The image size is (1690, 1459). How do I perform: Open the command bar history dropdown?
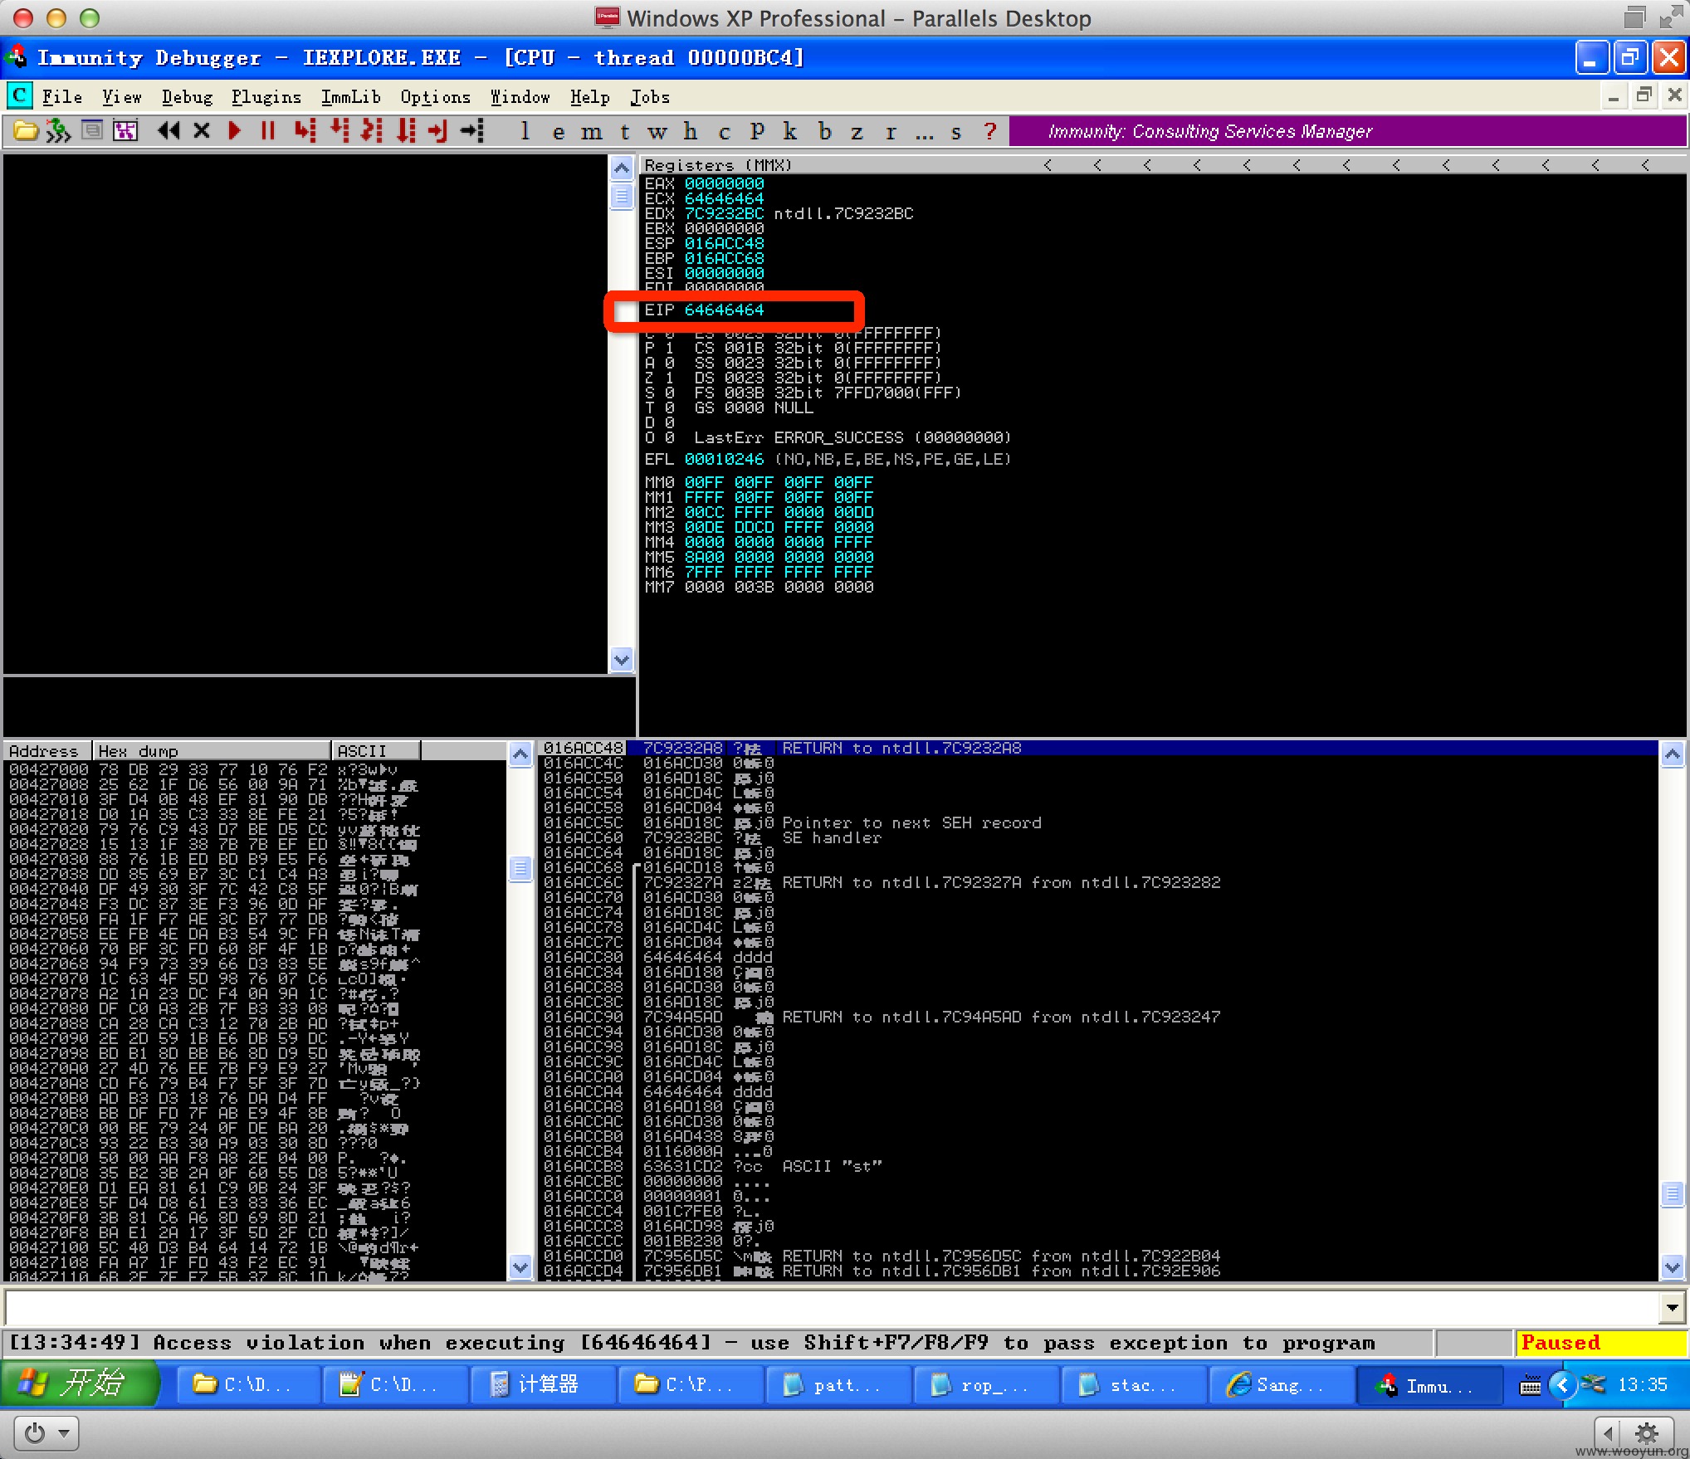click(1672, 1309)
